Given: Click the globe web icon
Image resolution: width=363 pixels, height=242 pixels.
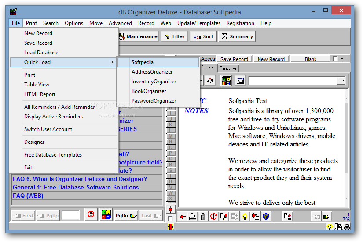Looking at the screenshot, I should point(266,217).
